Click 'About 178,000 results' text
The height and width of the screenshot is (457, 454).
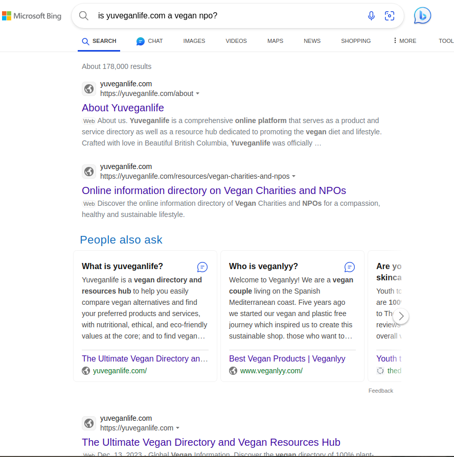click(117, 66)
